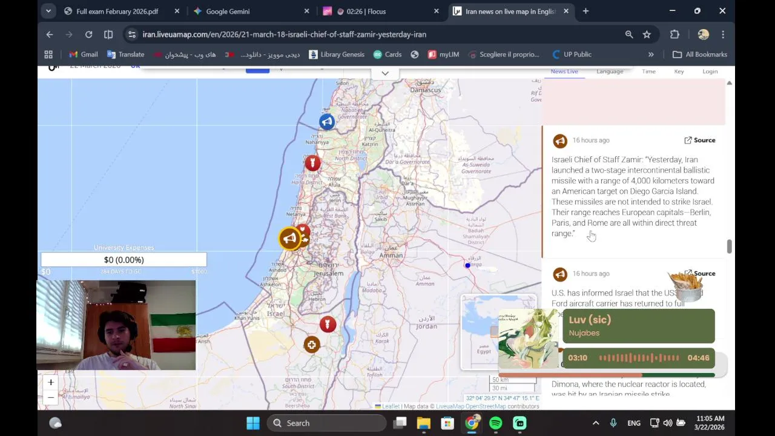Click the Windows Start button
775x436 pixels.
[253, 423]
